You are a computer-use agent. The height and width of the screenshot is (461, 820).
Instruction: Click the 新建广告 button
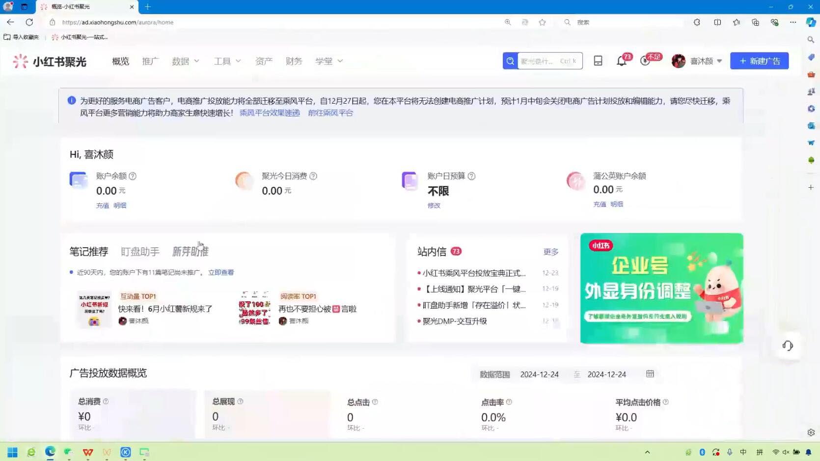click(759, 61)
